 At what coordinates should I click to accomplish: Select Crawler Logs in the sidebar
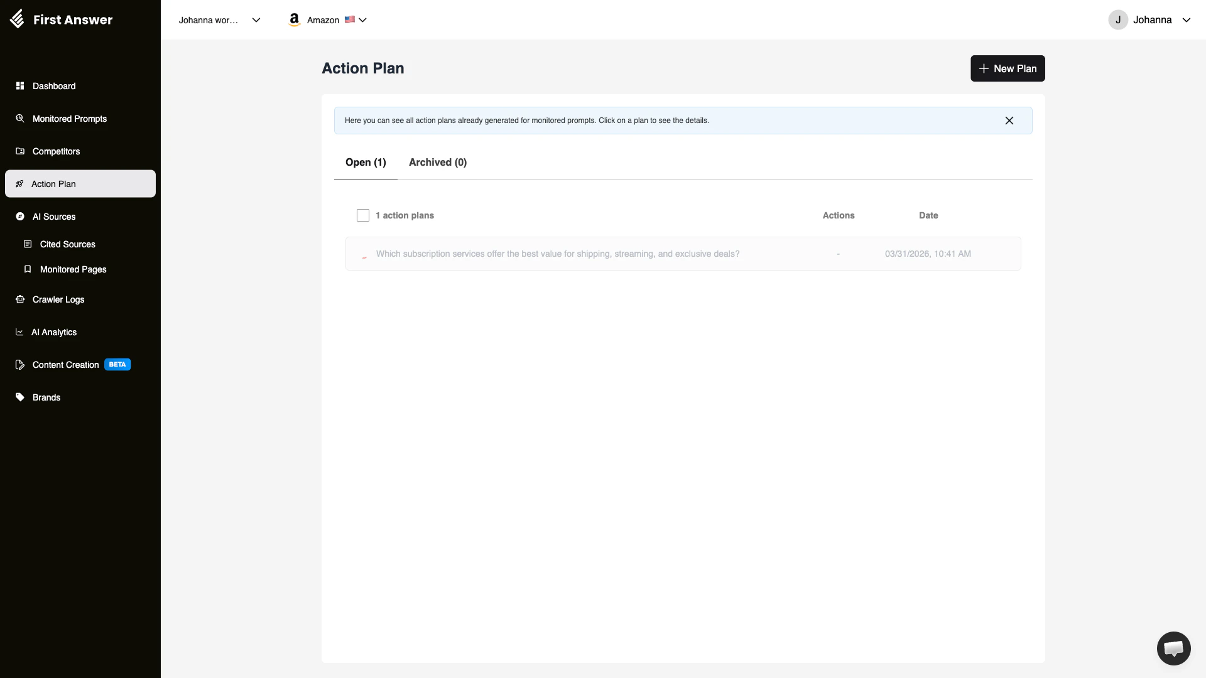point(58,299)
